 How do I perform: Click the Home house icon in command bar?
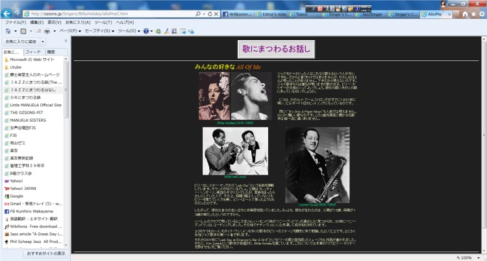pyautogui.click(x=8, y=31)
